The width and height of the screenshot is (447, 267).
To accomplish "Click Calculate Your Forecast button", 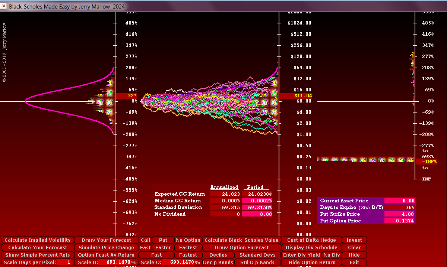I will (38, 248).
